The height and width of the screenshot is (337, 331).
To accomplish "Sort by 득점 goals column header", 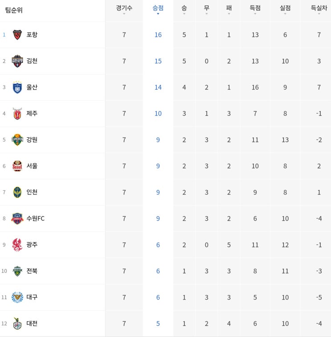I will 255,8.
